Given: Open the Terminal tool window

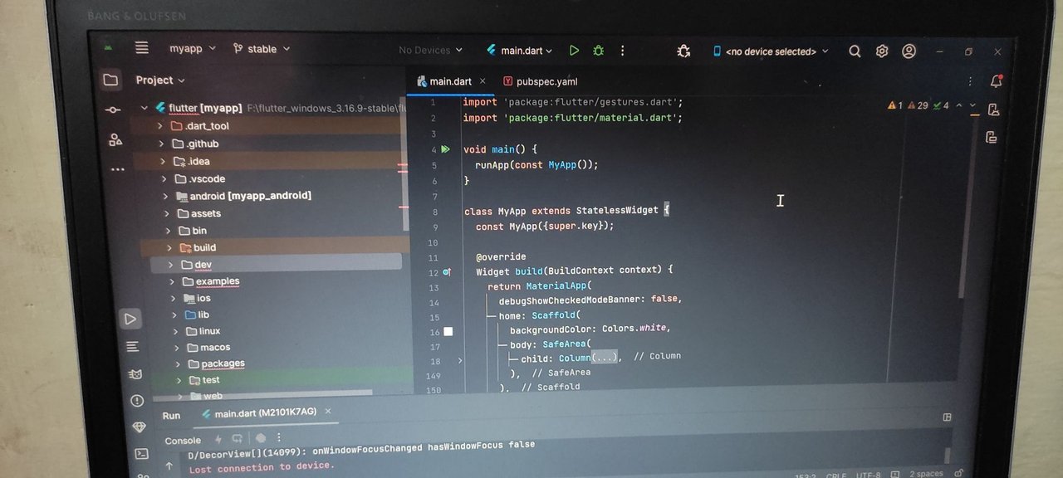Looking at the screenshot, I should pyautogui.click(x=142, y=453).
